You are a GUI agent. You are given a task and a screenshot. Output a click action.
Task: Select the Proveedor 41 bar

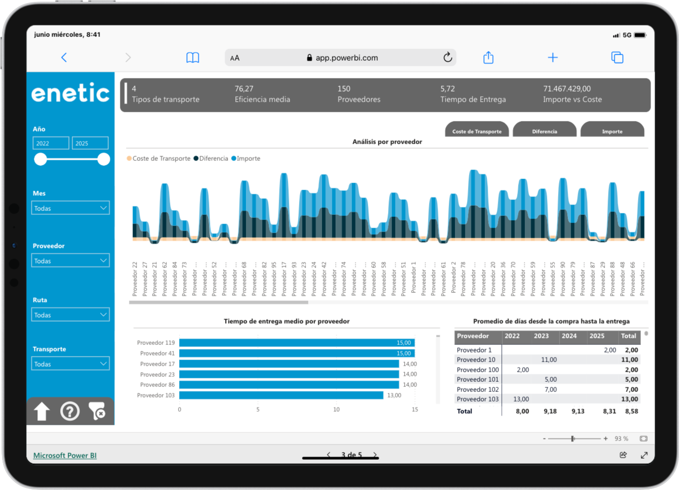click(297, 353)
